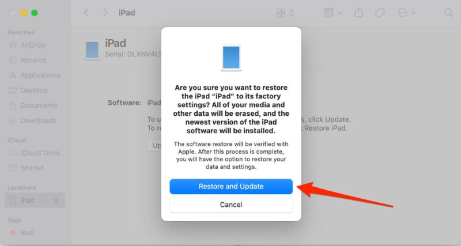Click the iPad device icon in the header
The height and width of the screenshot is (246, 461).
pos(92,50)
